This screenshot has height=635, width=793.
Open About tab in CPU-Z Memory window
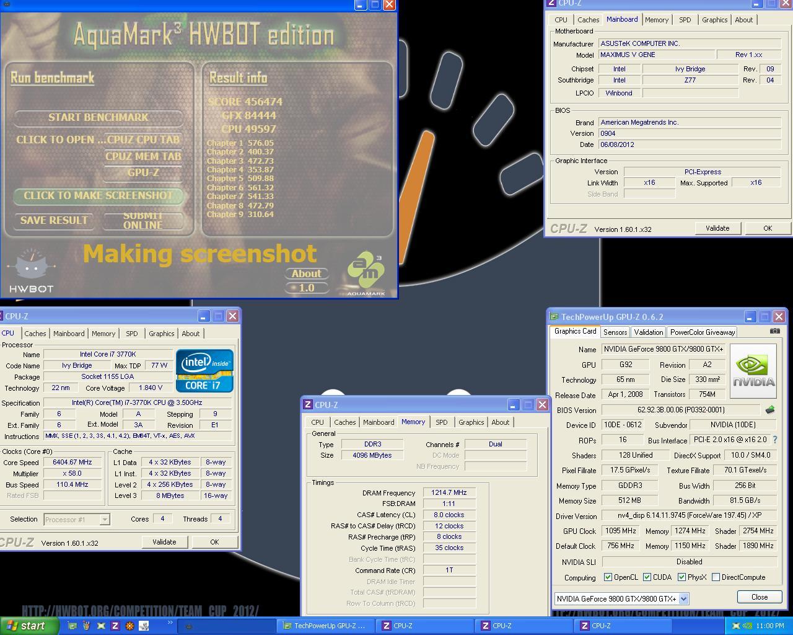pos(500,422)
